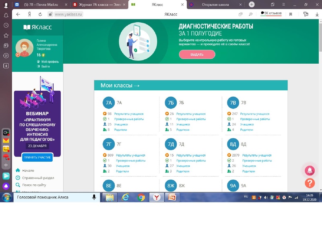Open the 8Д class circle icon
This screenshot has width=322, height=242.
[233, 144]
